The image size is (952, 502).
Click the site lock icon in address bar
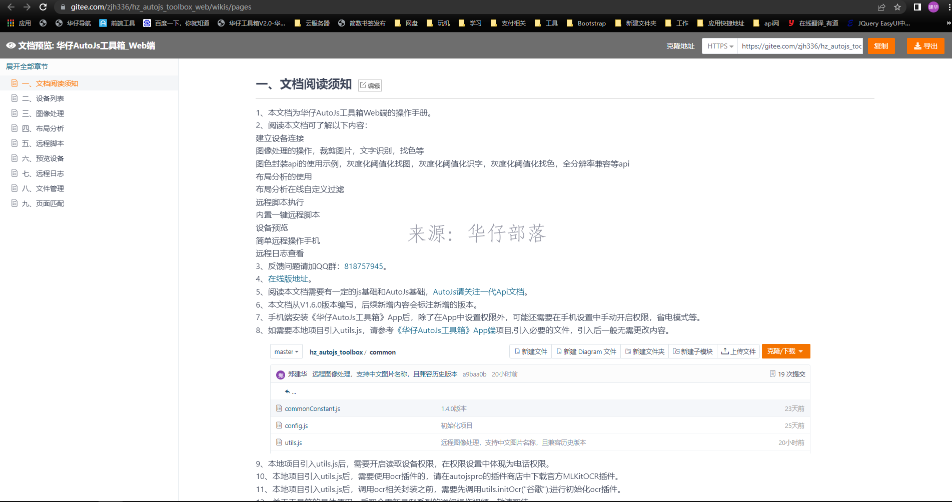point(63,7)
